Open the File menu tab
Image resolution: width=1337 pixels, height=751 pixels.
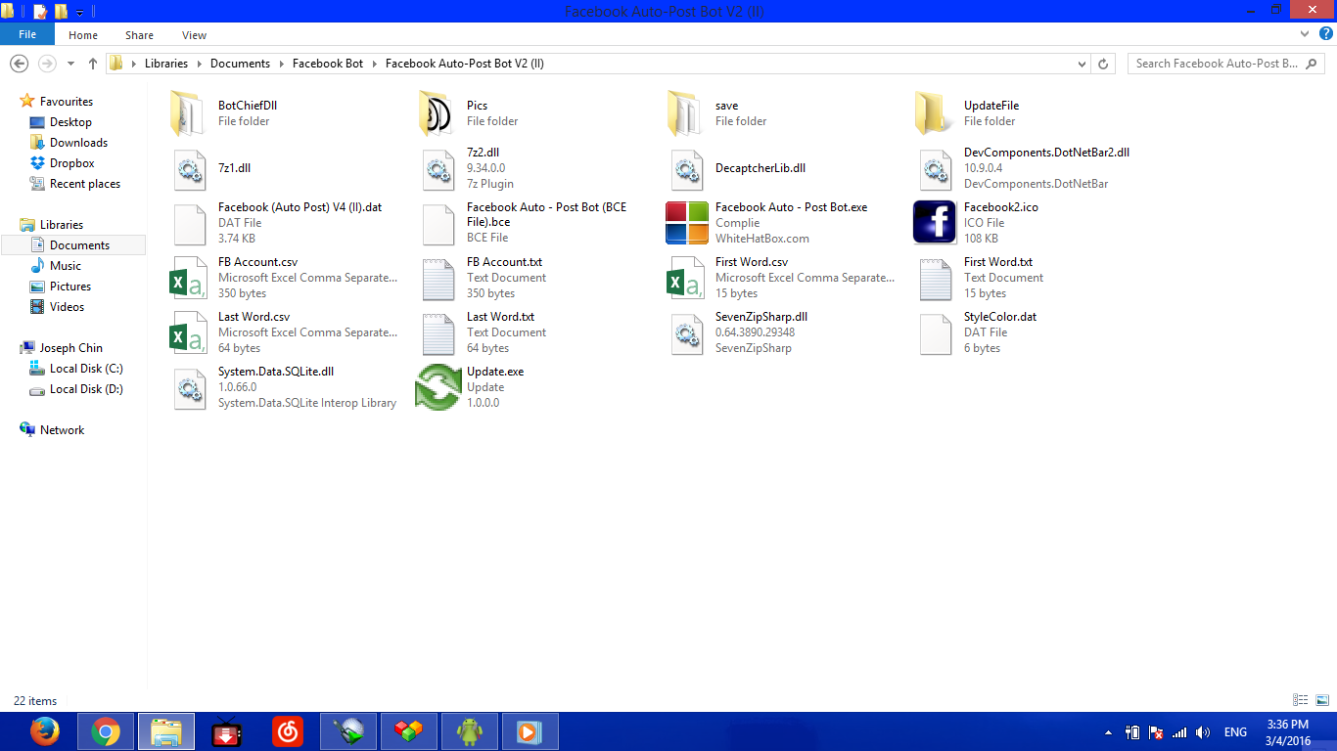(x=27, y=34)
